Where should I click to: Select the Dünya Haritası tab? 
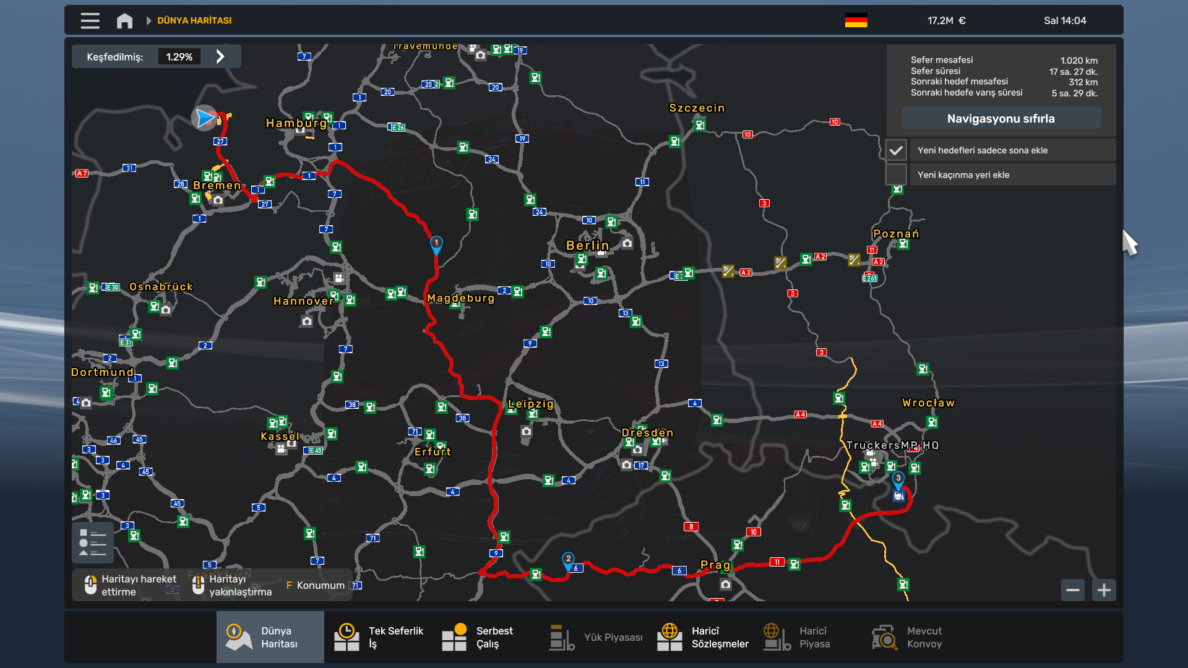coord(270,637)
